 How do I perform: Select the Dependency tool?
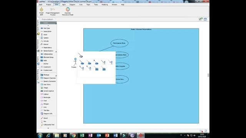[48, 48]
